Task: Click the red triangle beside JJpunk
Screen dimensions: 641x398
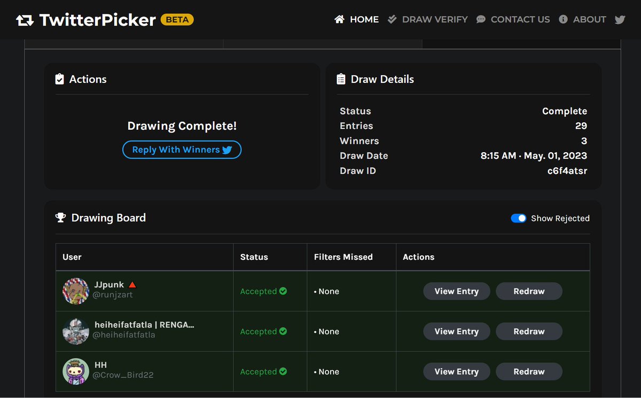Action: [x=132, y=285]
